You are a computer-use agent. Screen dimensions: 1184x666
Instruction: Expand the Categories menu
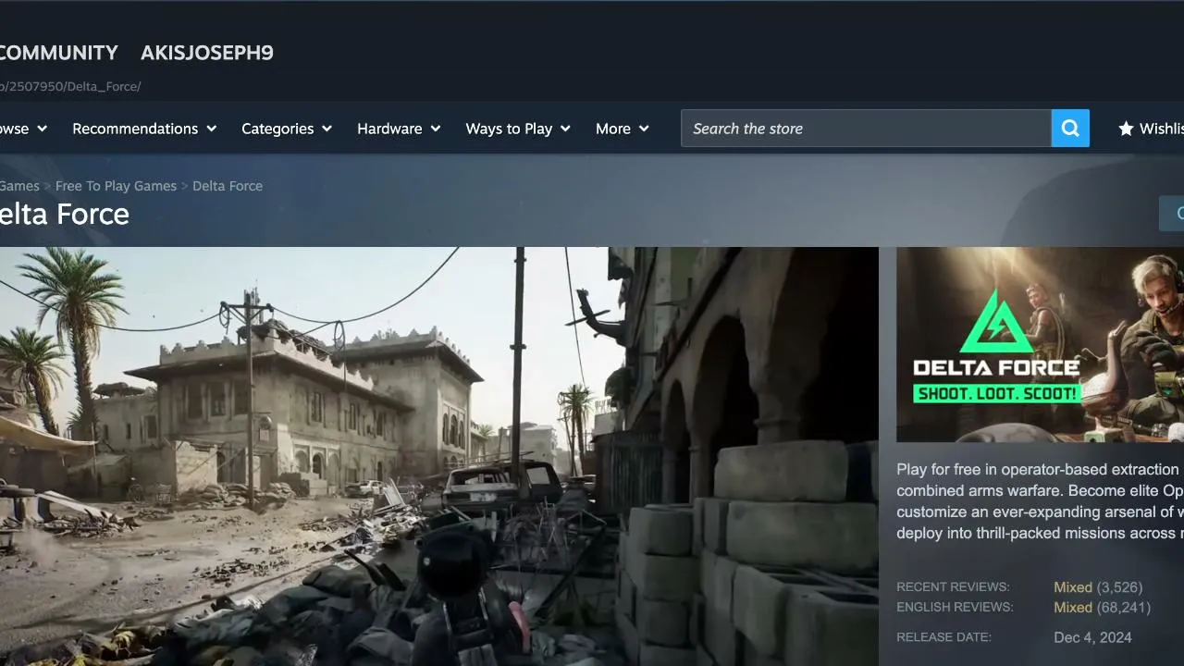pyautogui.click(x=287, y=129)
